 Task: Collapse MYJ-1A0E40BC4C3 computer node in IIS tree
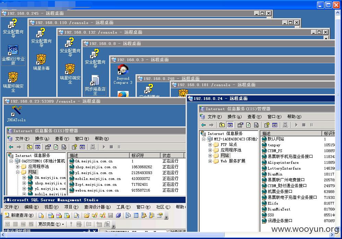pos(203,139)
